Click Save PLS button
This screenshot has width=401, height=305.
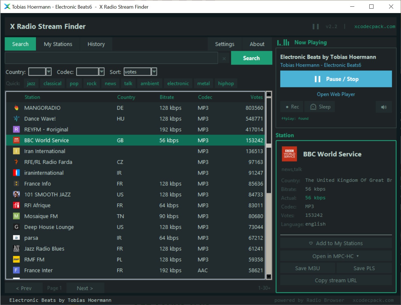click(364, 268)
